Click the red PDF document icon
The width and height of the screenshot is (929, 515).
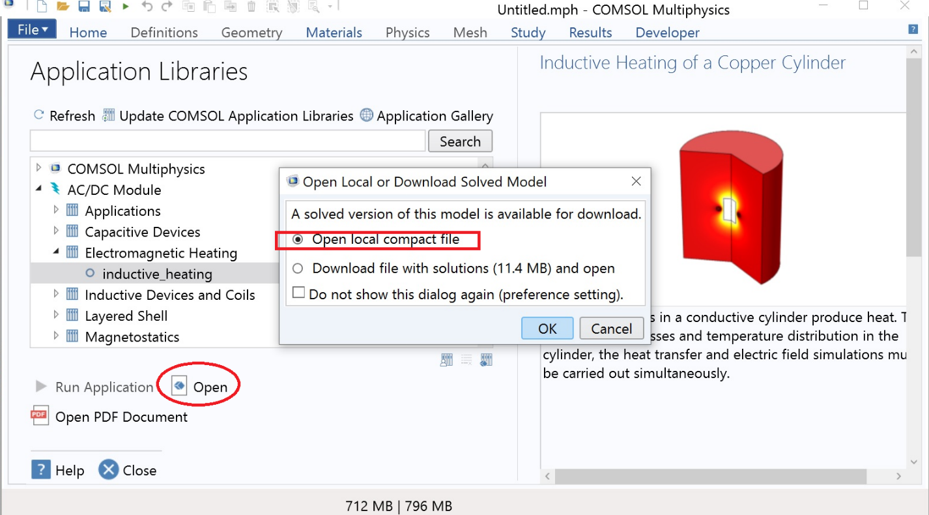[40, 416]
